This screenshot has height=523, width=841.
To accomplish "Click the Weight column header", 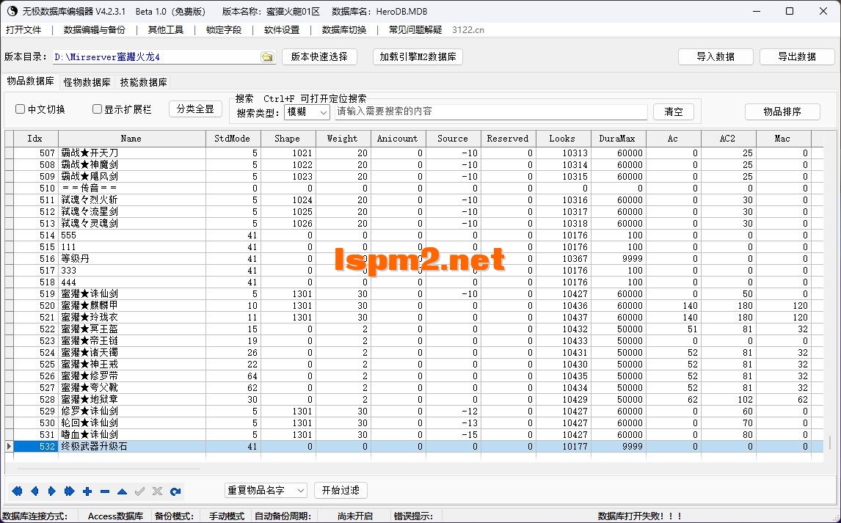I will 343,138.
